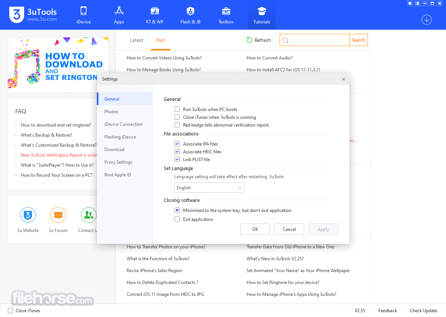446x317 pixels.
Task: Open How to Install AFC2 tutorial
Action: tap(283, 70)
